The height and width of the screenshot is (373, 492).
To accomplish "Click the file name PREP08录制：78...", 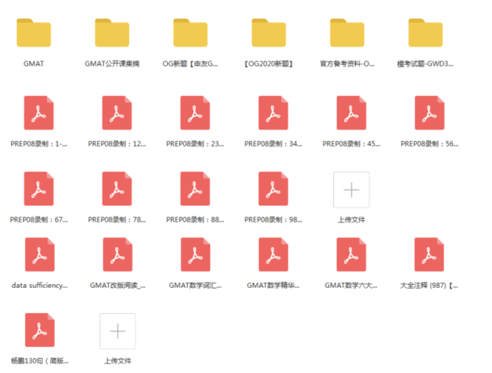I will 117,220.
